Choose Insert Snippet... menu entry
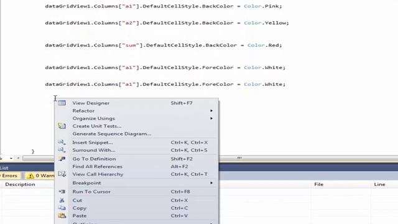Screen dimensions: 398x224 tap(136, 142)
